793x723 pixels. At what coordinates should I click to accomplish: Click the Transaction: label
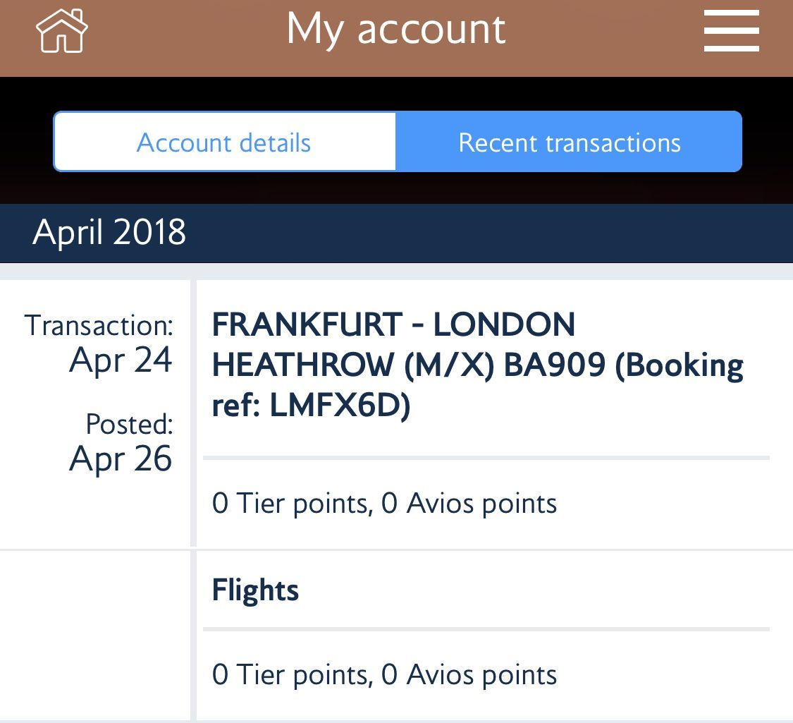click(99, 325)
